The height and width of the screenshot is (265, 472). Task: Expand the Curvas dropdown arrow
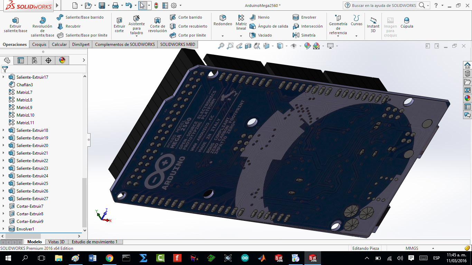(356, 36)
